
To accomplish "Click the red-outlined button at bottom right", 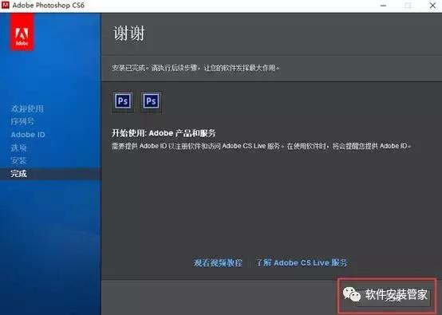I will click(x=387, y=296).
